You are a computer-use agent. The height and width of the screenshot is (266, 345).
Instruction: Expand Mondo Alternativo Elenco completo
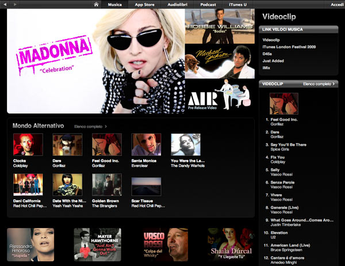pos(90,126)
